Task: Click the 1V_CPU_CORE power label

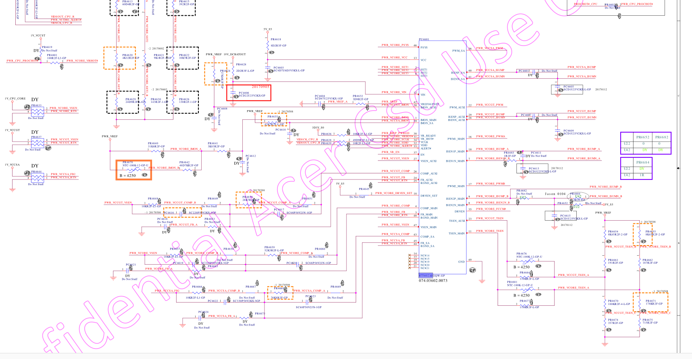Action: pyautogui.click(x=15, y=99)
